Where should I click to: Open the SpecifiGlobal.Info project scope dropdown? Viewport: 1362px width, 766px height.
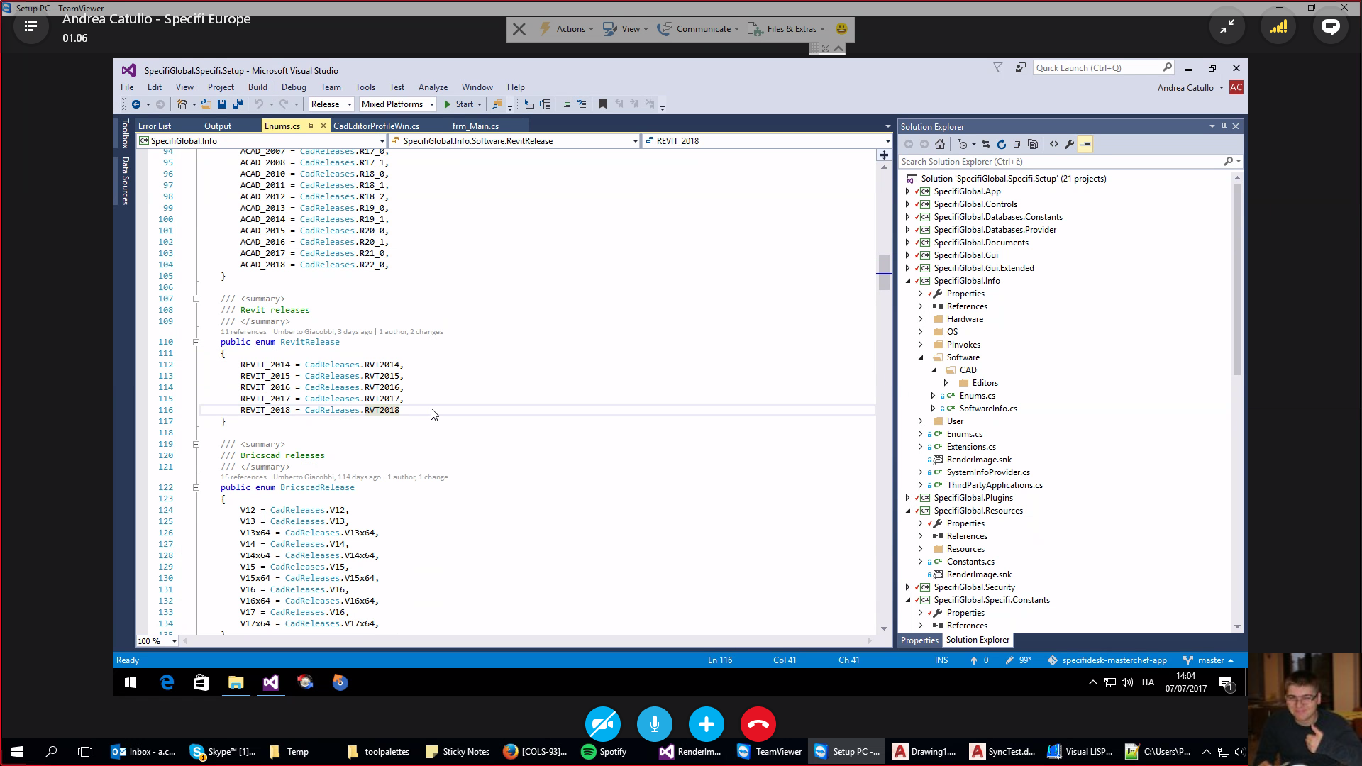tap(262, 141)
